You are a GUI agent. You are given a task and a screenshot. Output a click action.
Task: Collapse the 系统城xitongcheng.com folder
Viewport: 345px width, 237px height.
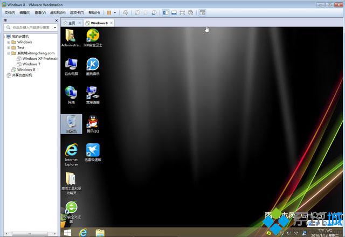click(x=9, y=53)
